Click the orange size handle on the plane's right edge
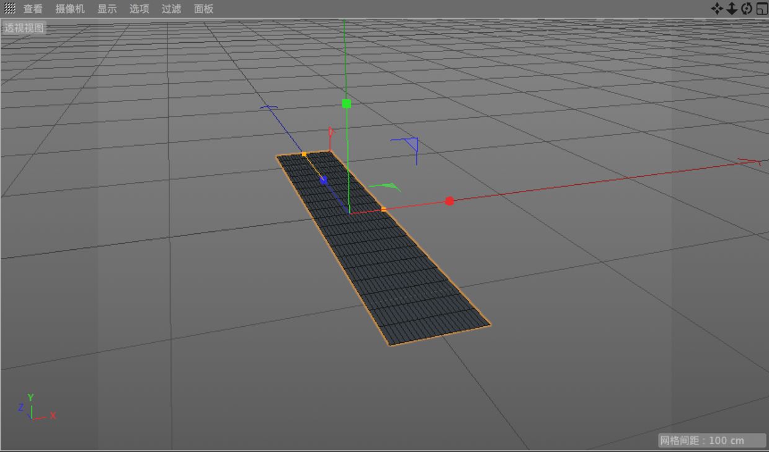Screen dimensions: 769x452 coord(384,210)
